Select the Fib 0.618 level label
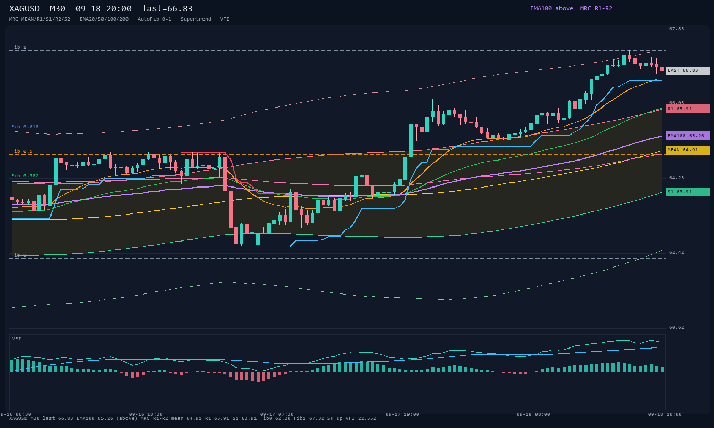The width and height of the screenshot is (714, 428). click(25, 127)
